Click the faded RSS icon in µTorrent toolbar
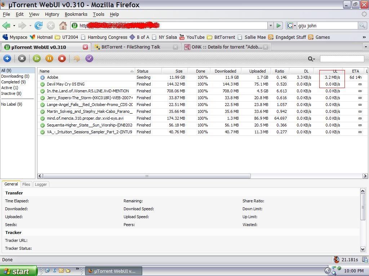 coord(77,59)
